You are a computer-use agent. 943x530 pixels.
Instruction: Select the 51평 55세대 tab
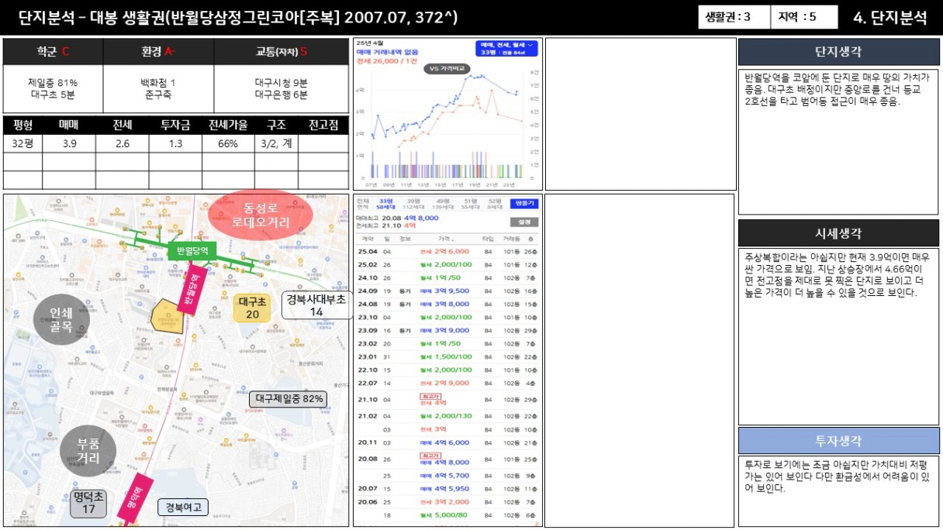[x=470, y=204]
